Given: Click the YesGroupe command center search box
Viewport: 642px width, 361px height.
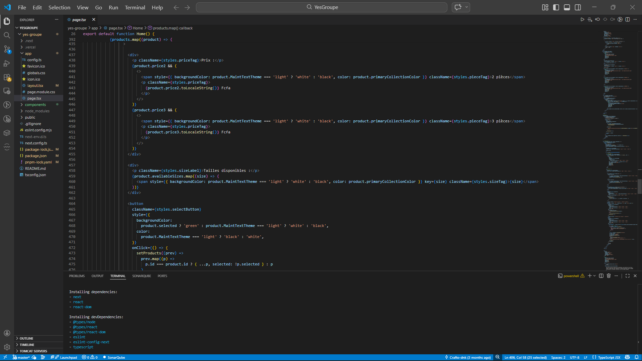Looking at the screenshot, I should click(321, 7).
